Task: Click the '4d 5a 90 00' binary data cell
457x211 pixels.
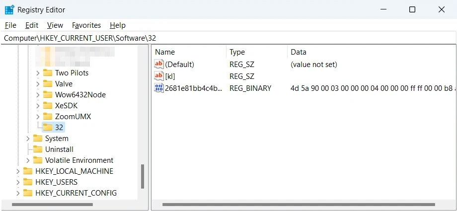Action: pyautogui.click(x=373, y=88)
